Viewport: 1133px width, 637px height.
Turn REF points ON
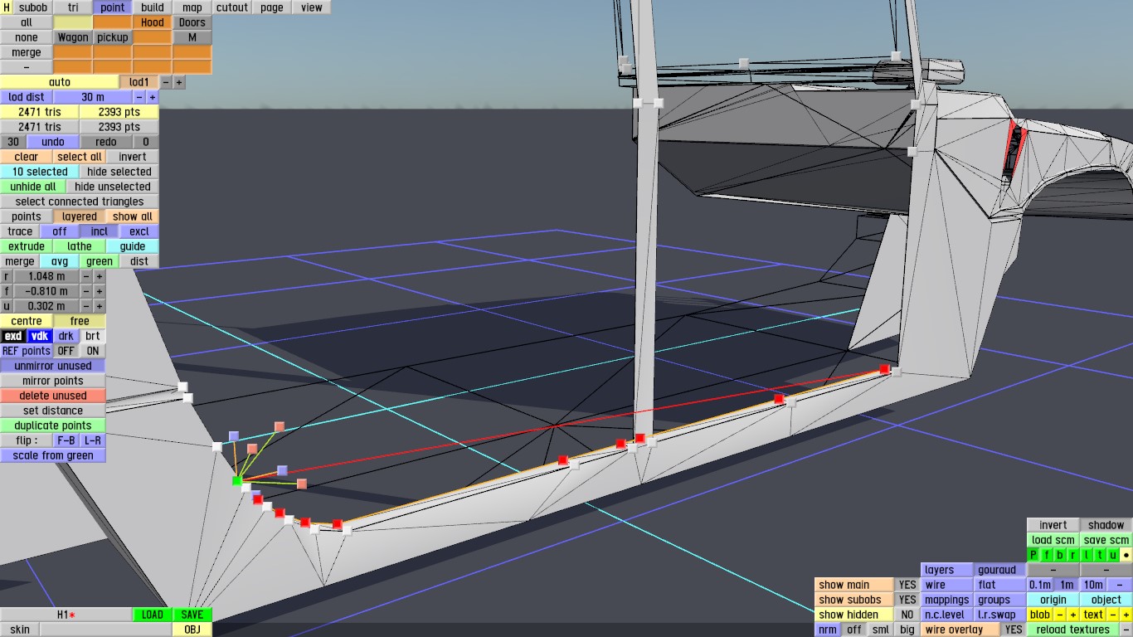[x=92, y=351]
